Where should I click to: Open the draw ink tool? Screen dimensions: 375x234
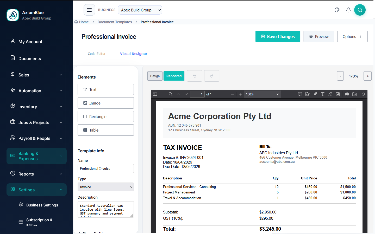330,94
